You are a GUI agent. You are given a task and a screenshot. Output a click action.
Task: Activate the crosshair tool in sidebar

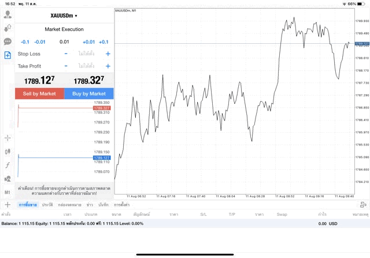(x=8, y=138)
